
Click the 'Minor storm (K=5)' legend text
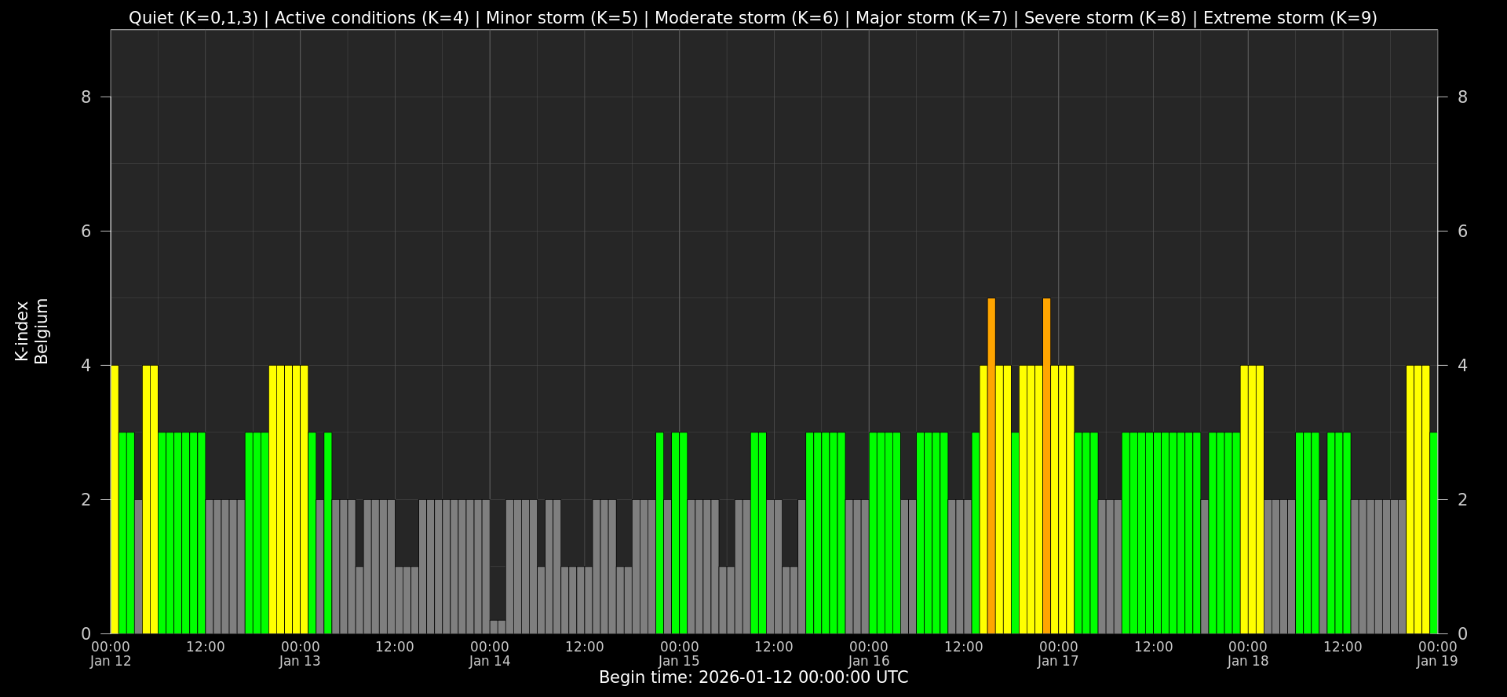point(562,18)
